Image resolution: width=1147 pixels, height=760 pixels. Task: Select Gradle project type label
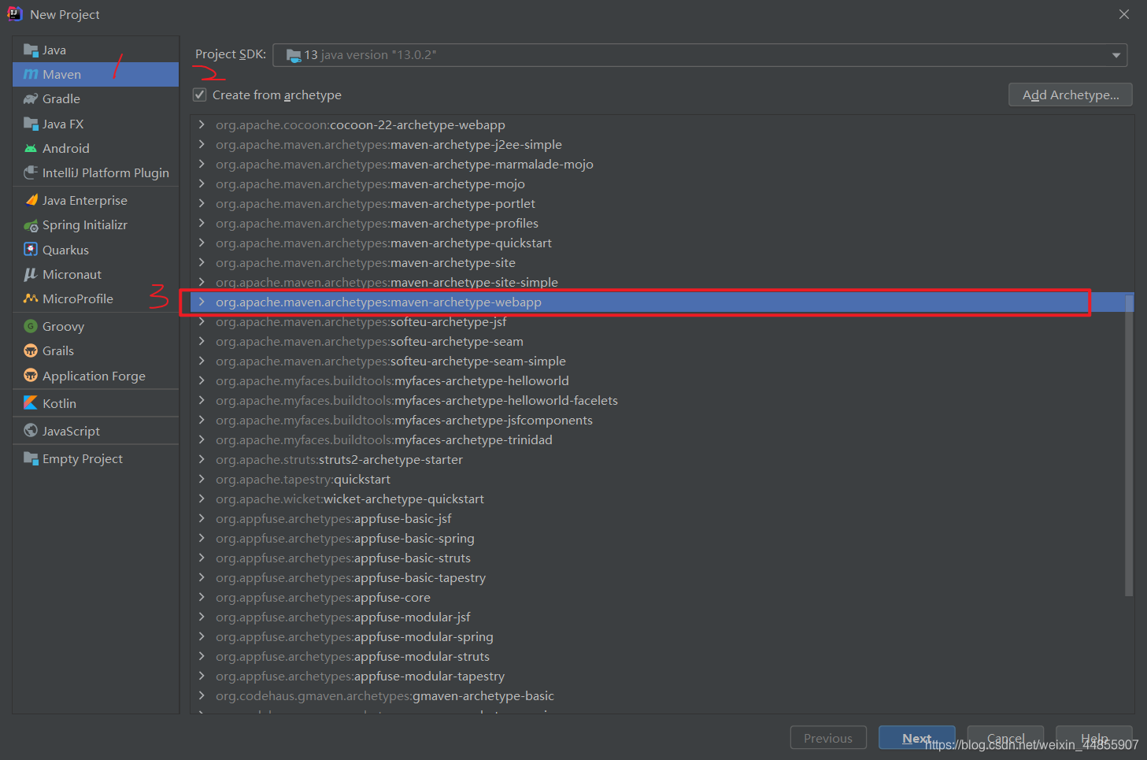coord(61,99)
